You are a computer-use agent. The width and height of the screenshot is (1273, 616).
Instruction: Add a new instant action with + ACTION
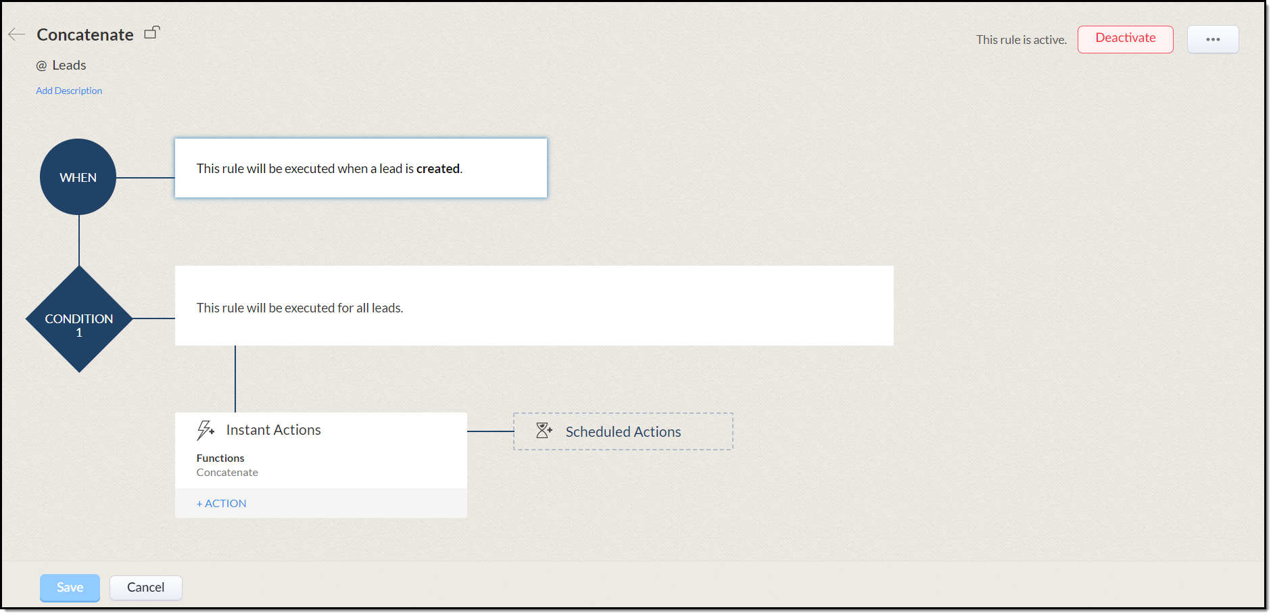point(222,503)
